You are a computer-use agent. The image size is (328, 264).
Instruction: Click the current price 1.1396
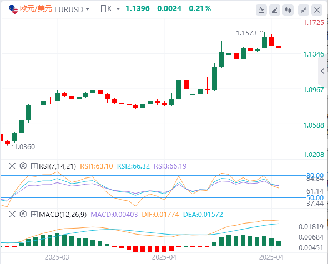pos(138,8)
